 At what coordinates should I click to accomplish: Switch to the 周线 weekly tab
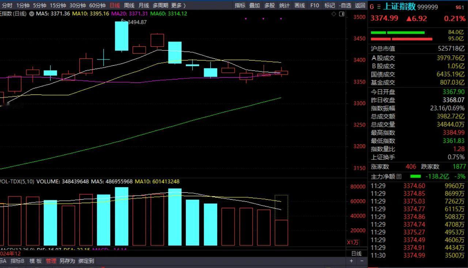click(129, 5)
